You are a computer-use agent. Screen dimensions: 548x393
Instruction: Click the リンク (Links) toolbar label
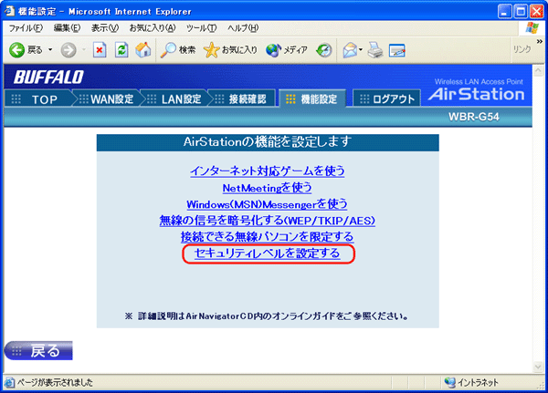(522, 49)
